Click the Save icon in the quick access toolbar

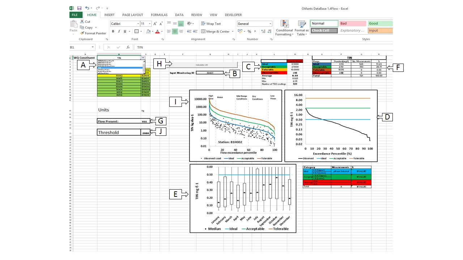coord(79,8)
